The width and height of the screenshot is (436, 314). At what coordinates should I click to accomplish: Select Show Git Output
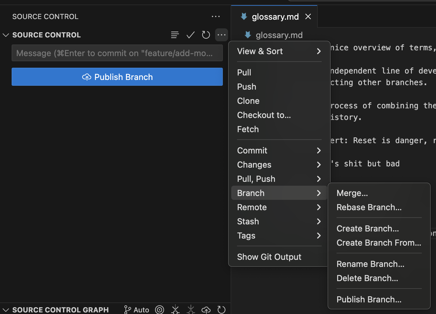279,257
